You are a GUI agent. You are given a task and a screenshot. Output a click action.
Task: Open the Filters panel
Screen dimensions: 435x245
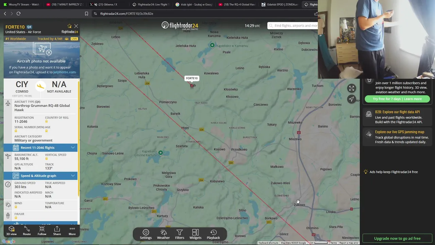[179, 234]
